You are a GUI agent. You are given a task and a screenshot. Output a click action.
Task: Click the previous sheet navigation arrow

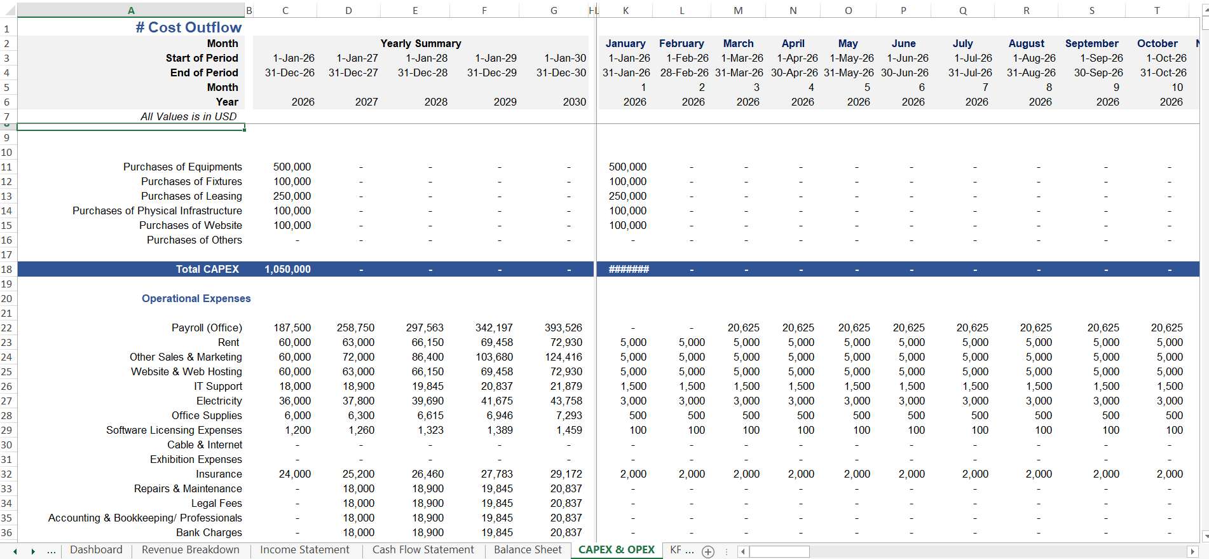click(15, 551)
